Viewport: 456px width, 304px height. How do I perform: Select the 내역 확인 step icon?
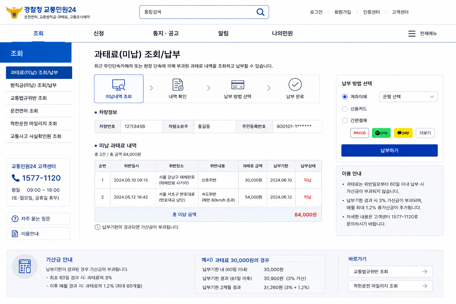(178, 85)
